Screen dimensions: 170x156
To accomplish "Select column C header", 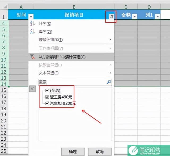I will coord(126,7).
